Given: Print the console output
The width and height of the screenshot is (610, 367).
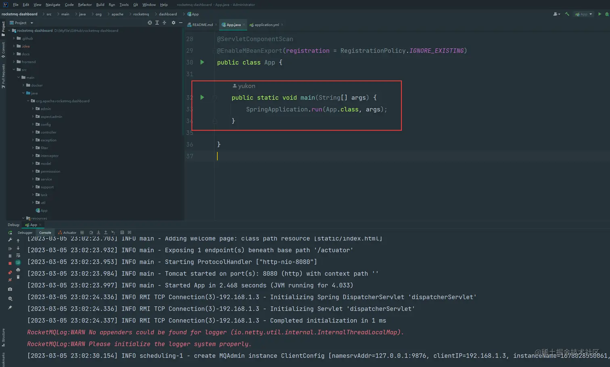Looking at the screenshot, I should point(18,270).
